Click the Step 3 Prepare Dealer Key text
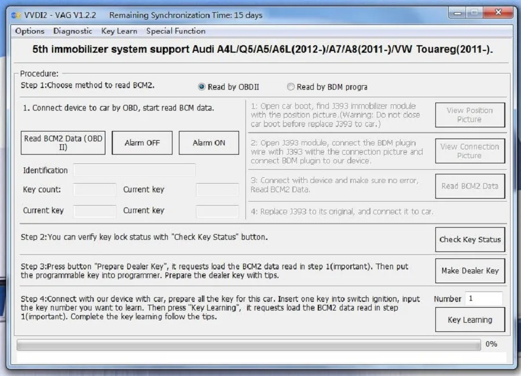521x376 pixels. pyautogui.click(x=214, y=271)
